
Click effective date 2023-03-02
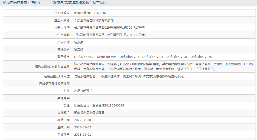coord(83,127)
